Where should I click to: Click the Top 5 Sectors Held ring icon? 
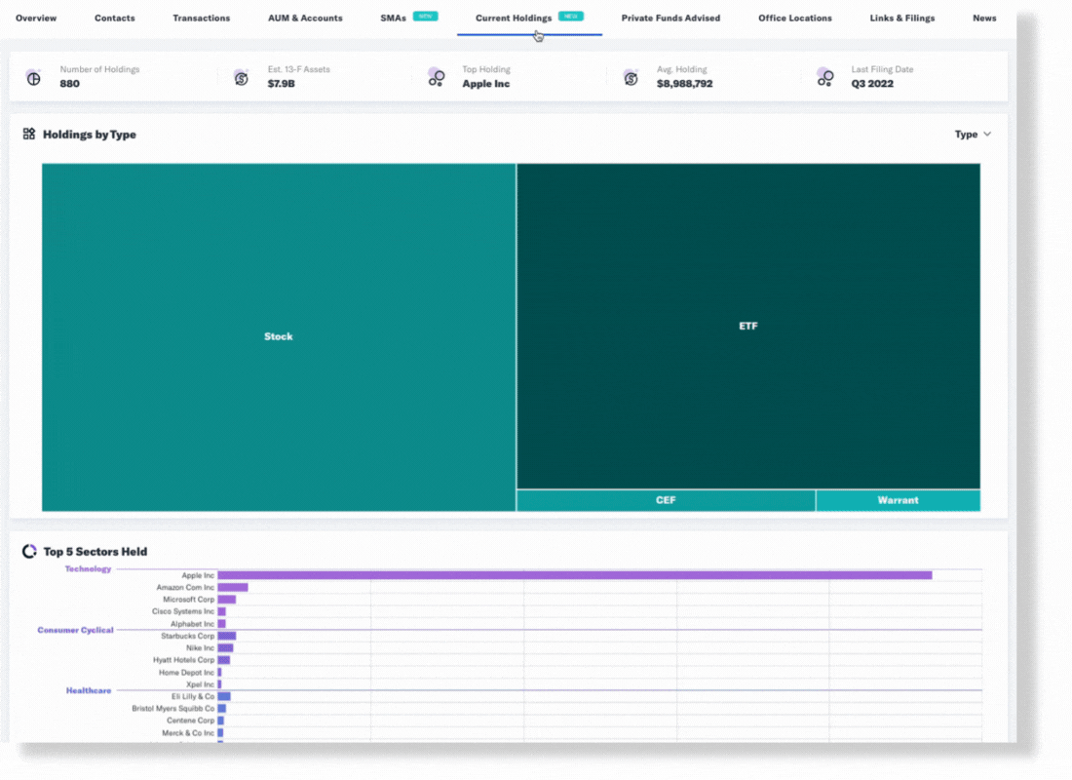pos(29,552)
